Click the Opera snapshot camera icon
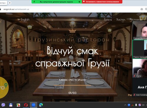The height and width of the screenshot is (108, 147). point(142,9)
